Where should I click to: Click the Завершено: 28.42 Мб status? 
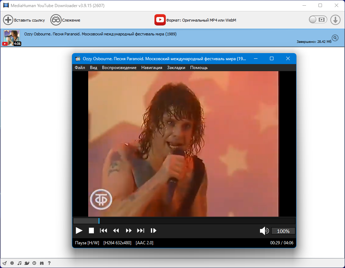click(314, 41)
